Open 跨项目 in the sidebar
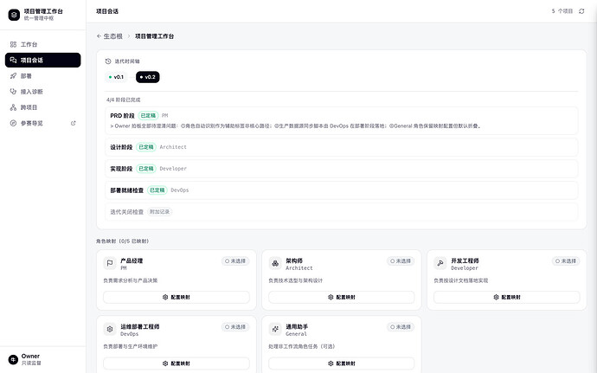The image size is (597, 373). (x=42, y=107)
